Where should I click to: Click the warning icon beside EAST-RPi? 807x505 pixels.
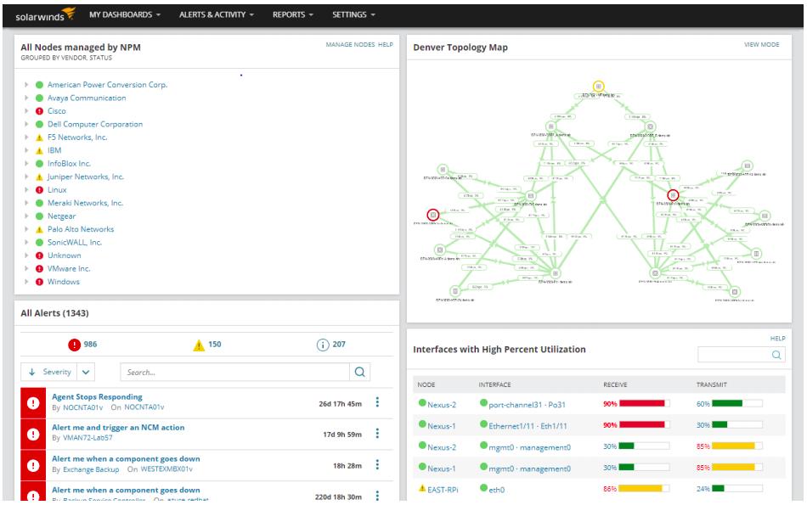pyautogui.click(x=422, y=489)
